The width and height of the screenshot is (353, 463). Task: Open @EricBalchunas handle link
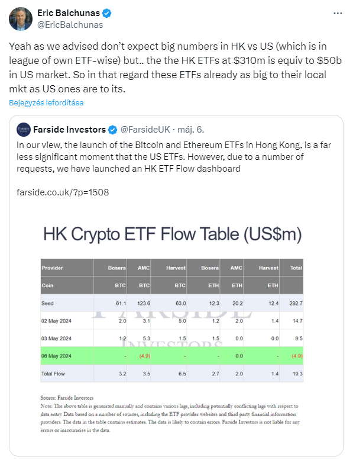(x=70, y=25)
